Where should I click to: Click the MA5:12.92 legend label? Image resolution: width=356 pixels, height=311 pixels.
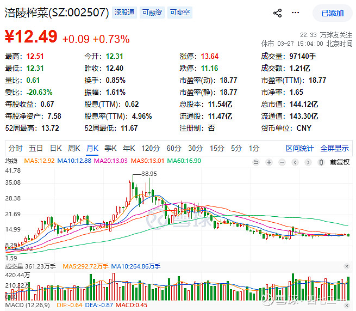coord(39,161)
